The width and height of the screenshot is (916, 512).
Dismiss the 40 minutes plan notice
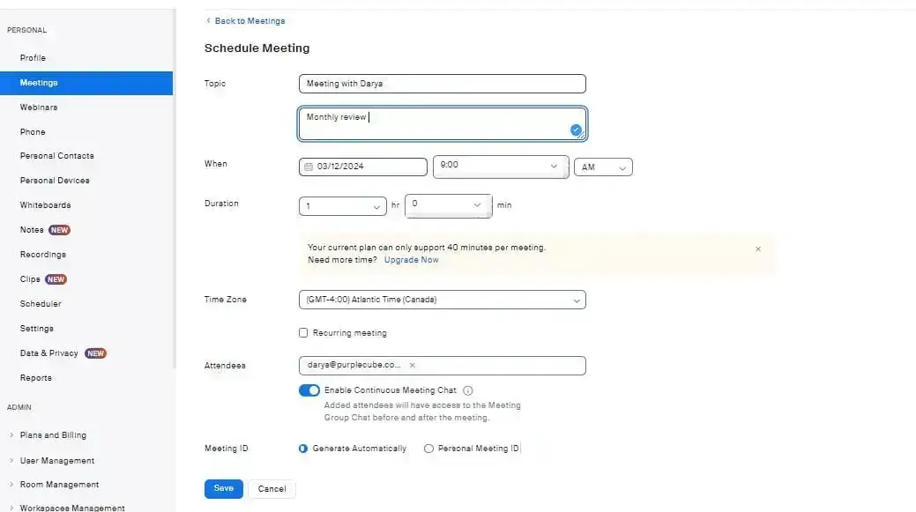point(757,249)
